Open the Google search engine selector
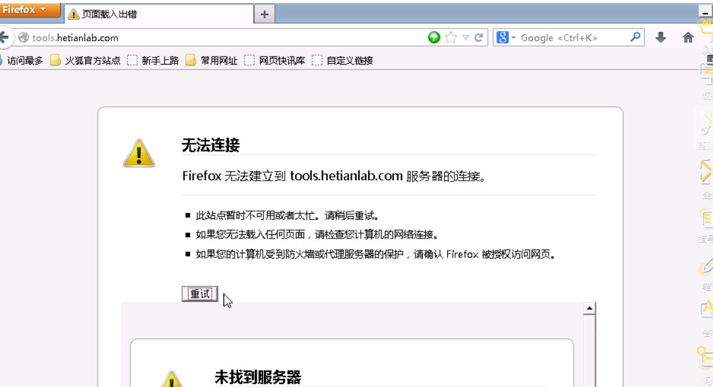The width and height of the screenshot is (713, 387). (506, 37)
